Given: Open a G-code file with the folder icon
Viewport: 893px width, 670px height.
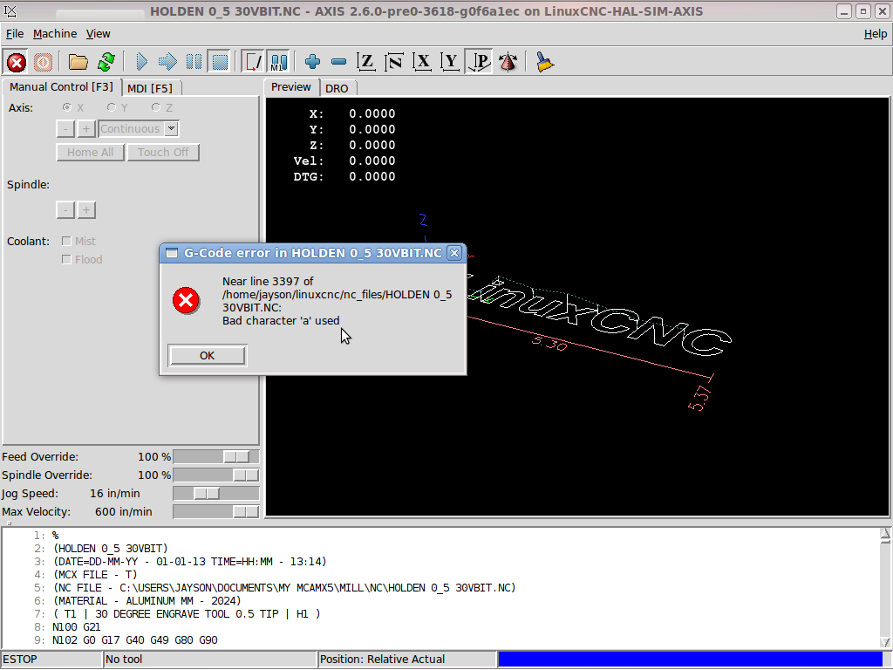Looking at the screenshot, I should click(78, 62).
